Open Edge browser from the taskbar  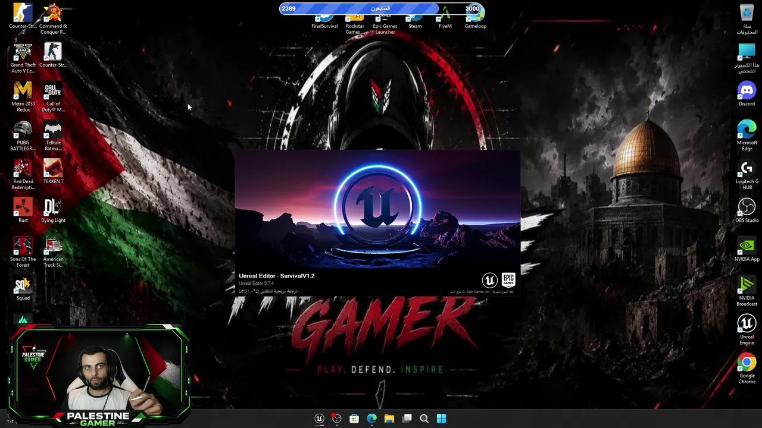tap(371, 418)
